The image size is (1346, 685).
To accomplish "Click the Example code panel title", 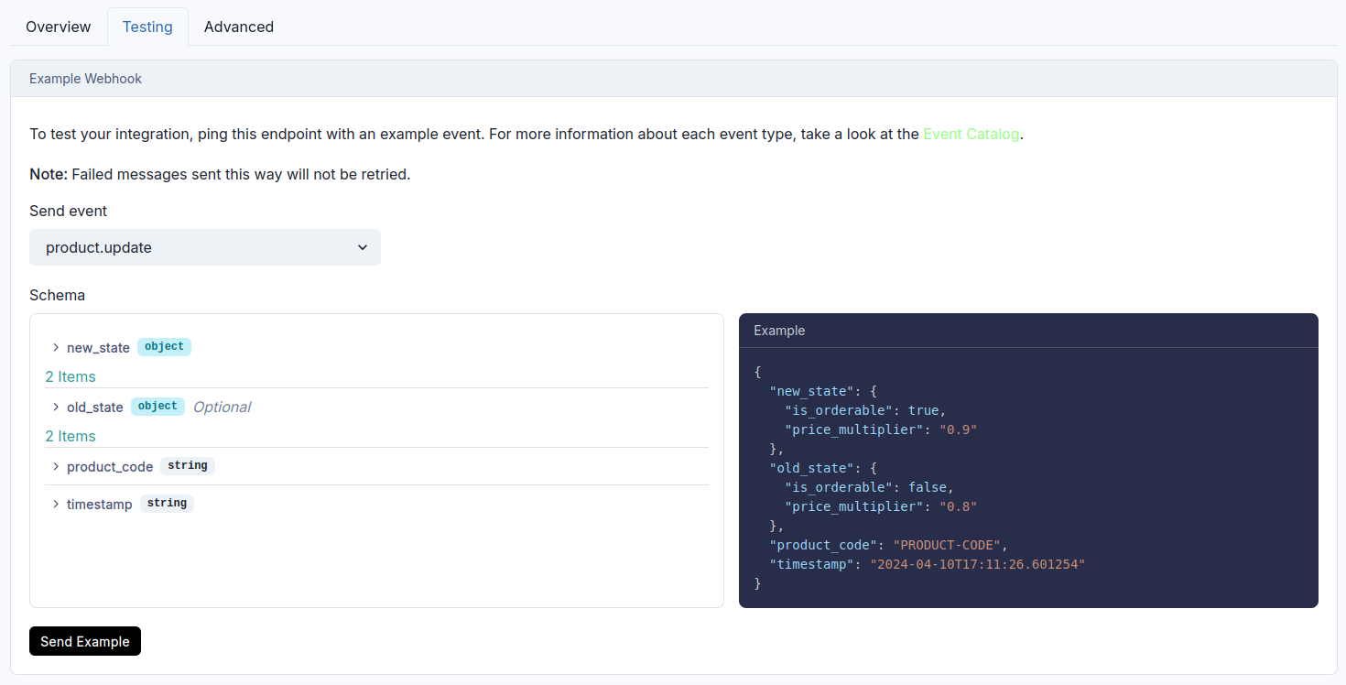I will 779,331.
